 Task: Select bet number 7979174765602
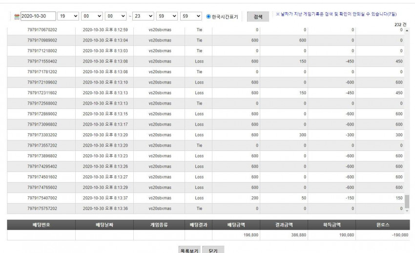pos(42,188)
